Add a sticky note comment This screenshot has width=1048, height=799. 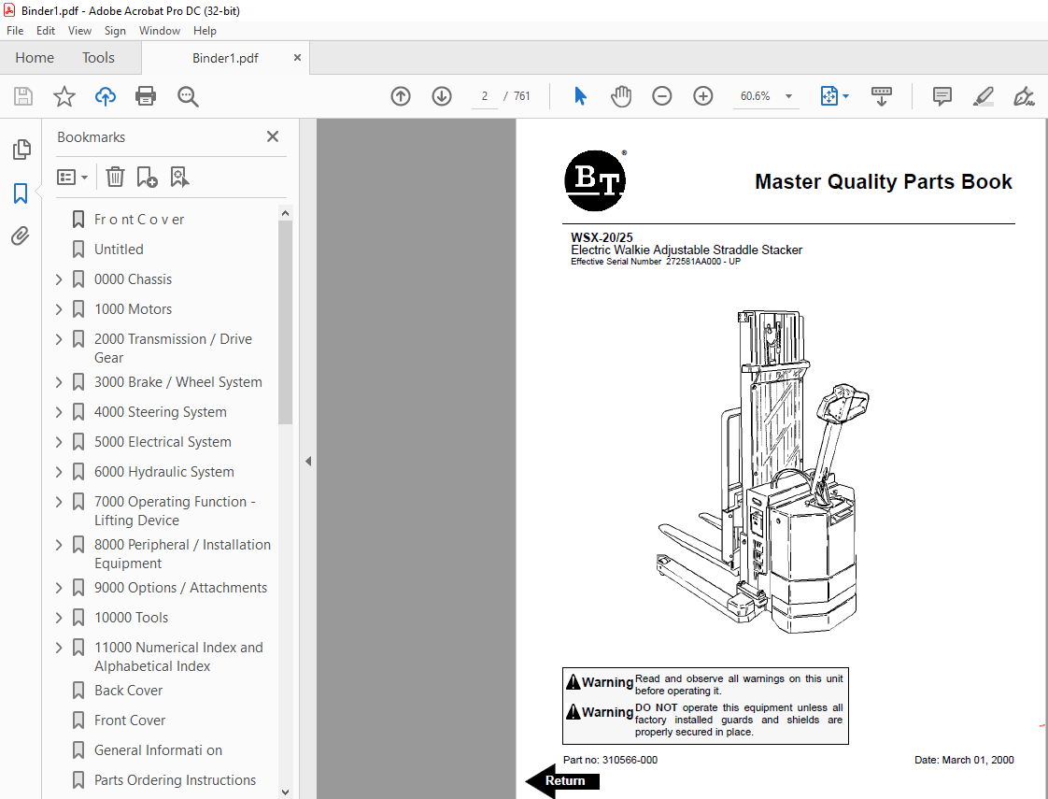942,96
